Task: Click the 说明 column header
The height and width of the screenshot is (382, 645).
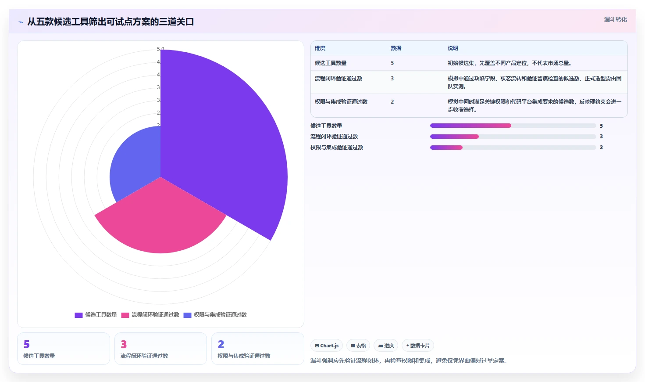Action: pos(453,48)
